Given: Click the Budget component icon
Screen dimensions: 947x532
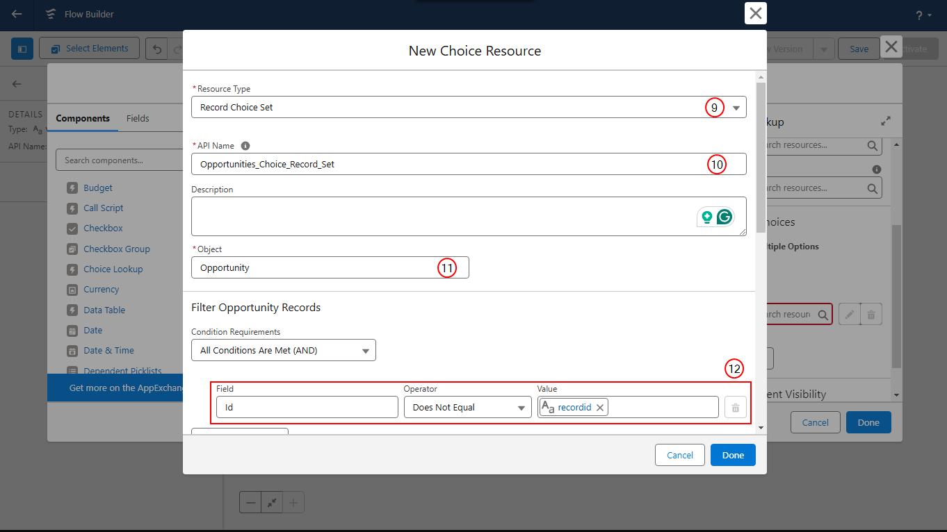Looking at the screenshot, I should coord(72,188).
